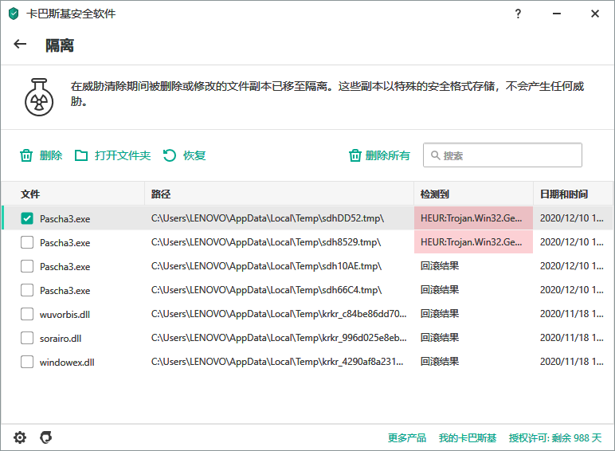Click the trash icon next to 删除

(x=26, y=155)
